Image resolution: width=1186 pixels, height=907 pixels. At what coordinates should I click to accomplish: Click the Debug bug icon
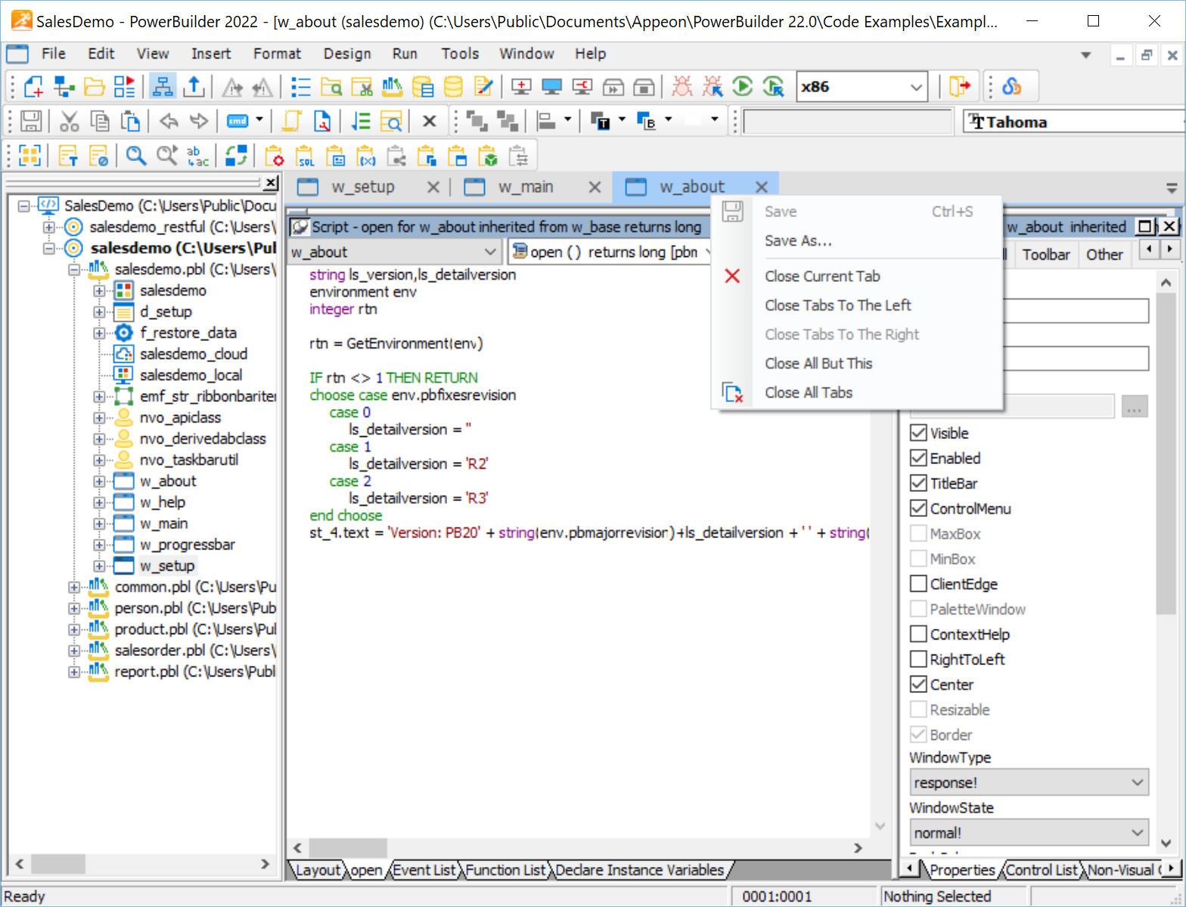pyautogui.click(x=682, y=87)
